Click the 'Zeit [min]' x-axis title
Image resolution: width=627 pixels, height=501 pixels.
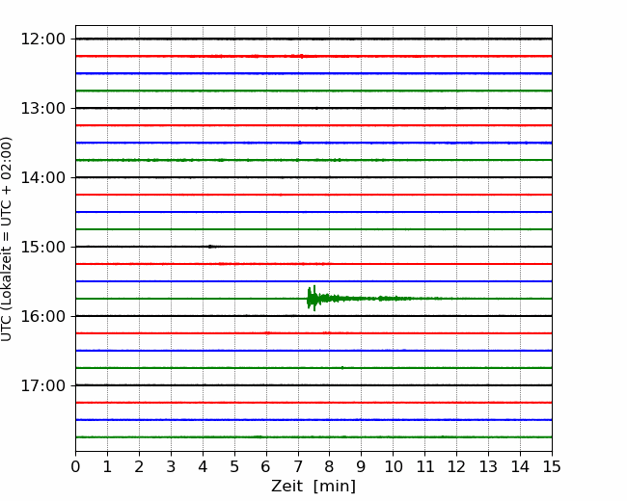click(x=313, y=487)
